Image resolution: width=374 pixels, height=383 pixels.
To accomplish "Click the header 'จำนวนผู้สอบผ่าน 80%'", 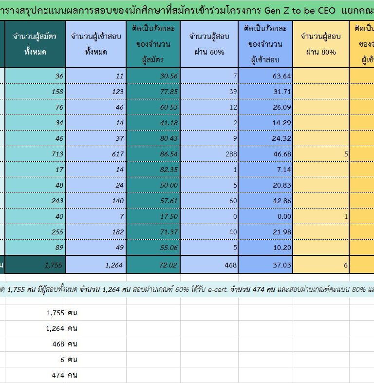I will 321,44.
